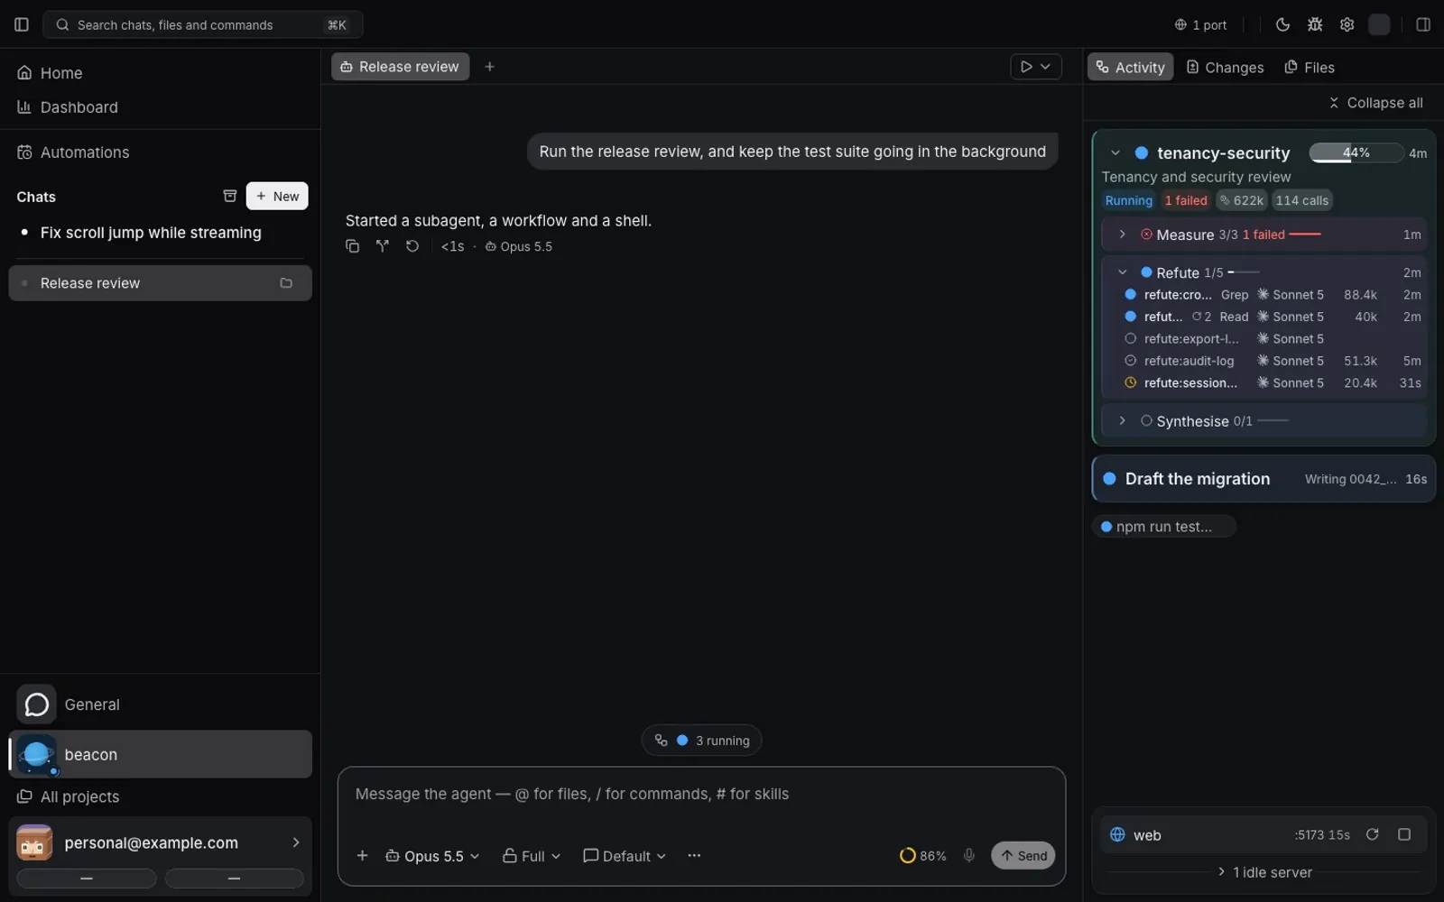
Task: Click the 1 port indicator
Action: tap(1200, 24)
